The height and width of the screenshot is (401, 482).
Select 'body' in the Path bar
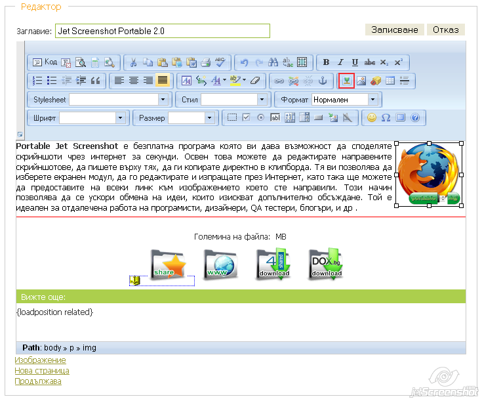52,348
